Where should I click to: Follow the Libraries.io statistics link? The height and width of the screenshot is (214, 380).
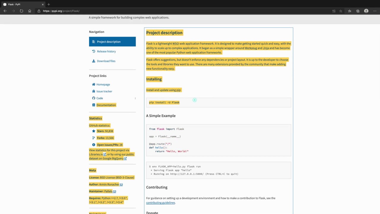(96, 154)
